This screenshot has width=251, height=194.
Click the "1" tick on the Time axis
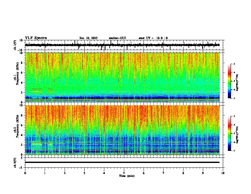[x=45, y=173]
